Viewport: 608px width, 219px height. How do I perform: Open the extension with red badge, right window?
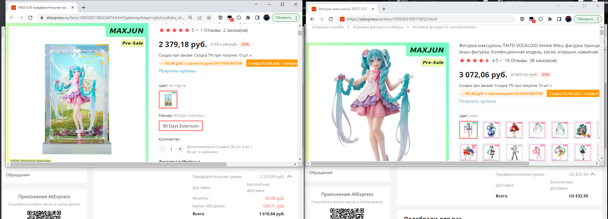click(x=532, y=19)
